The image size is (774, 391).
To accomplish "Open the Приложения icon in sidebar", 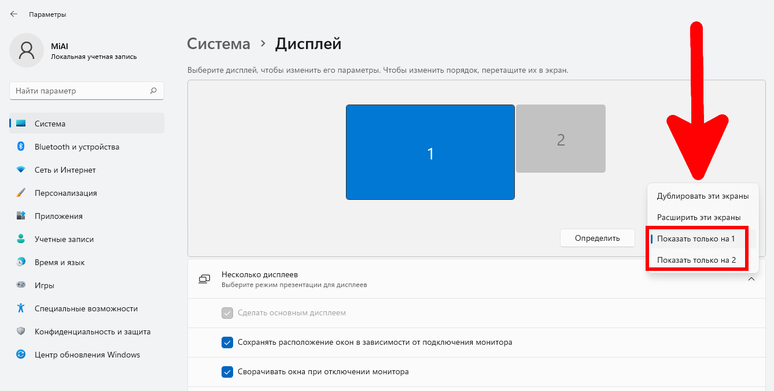I will 21,216.
